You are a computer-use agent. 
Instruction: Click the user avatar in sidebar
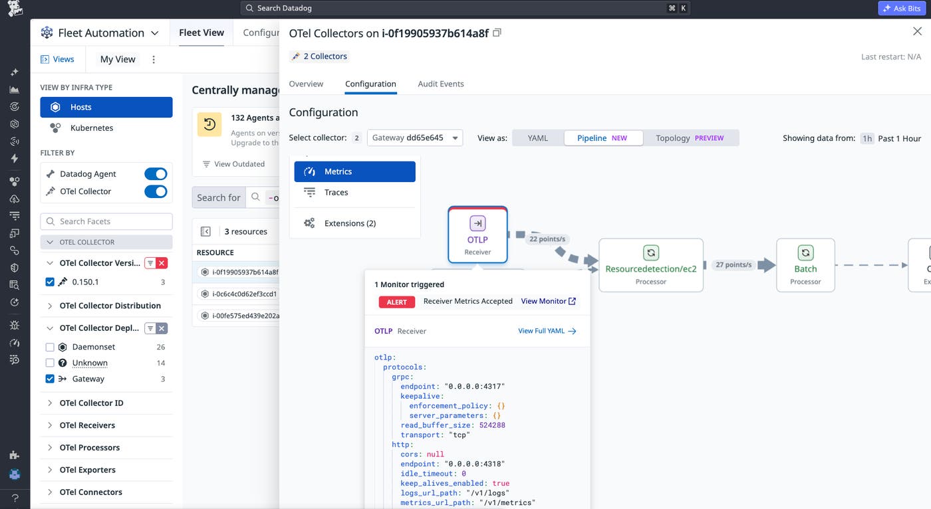coord(15,474)
